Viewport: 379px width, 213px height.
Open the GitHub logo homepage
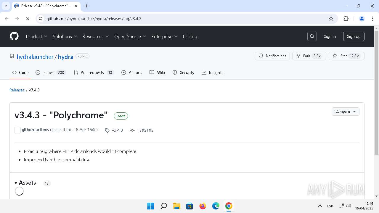pos(14,36)
